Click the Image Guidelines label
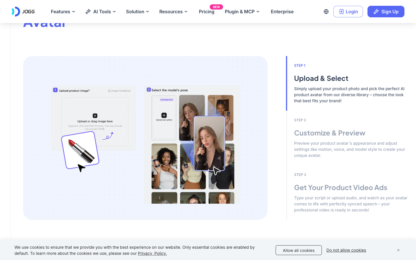The height and width of the screenshot is (260, 416). point(119,91)
